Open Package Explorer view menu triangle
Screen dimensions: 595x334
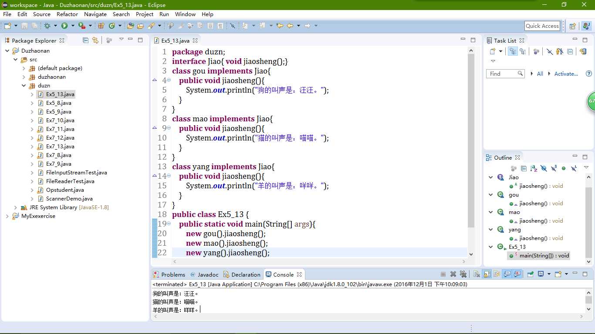point(121,40)
